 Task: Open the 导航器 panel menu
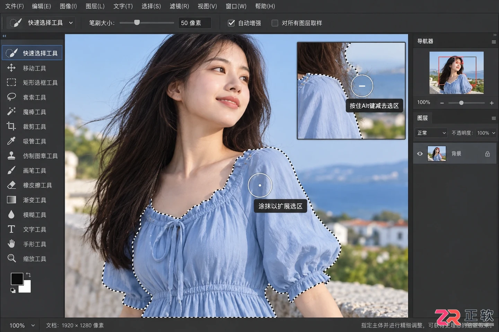493,42
